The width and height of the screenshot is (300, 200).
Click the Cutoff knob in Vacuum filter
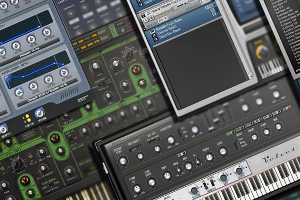(x=116, y=64)
